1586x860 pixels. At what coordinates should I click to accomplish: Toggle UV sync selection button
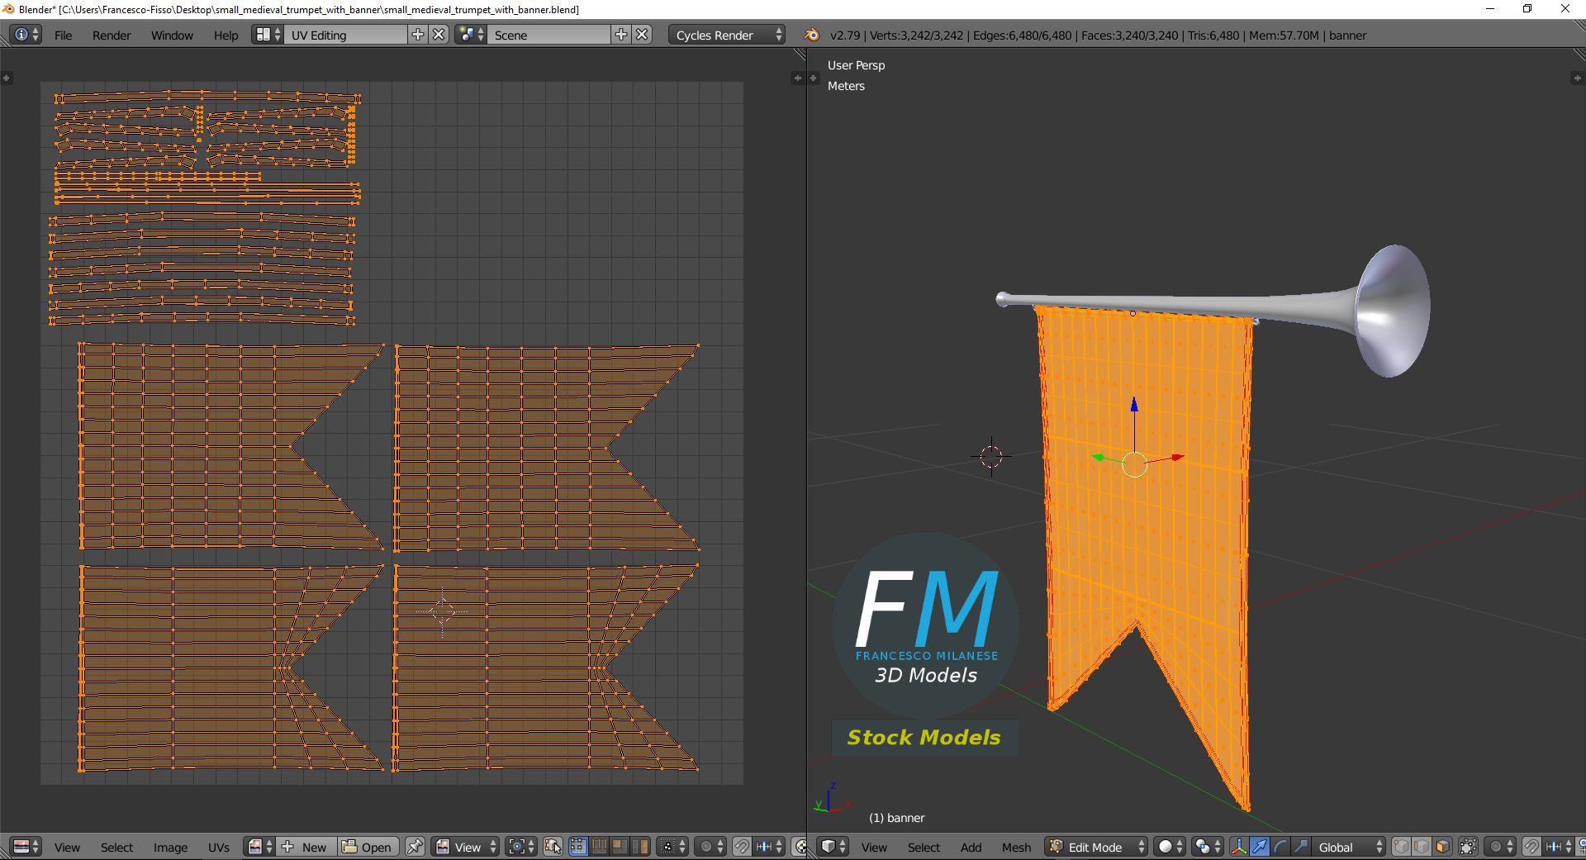pyautogui.click(x=553, y=847)
